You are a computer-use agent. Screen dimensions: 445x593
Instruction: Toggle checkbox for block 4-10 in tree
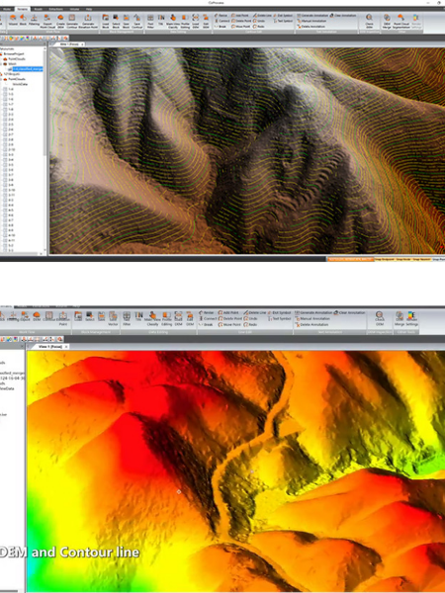click(x=5, y=235)
